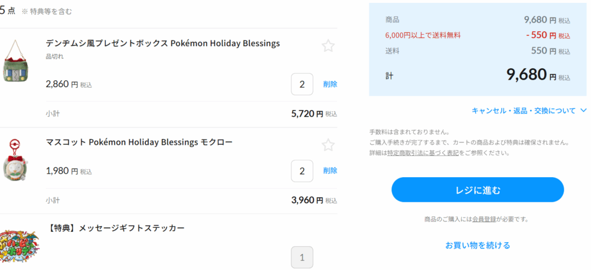Click the chevron arrow beside キャンセル・返品・交換について
591x270 pixels.
583,110
